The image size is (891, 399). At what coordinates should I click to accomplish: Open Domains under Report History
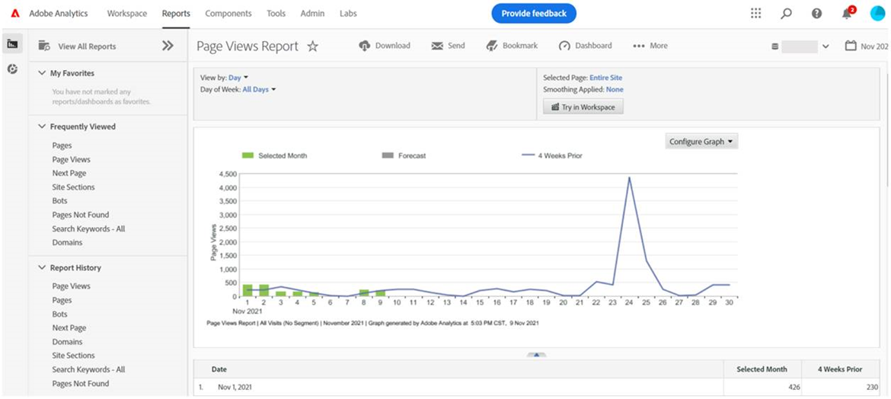point(67,342)
